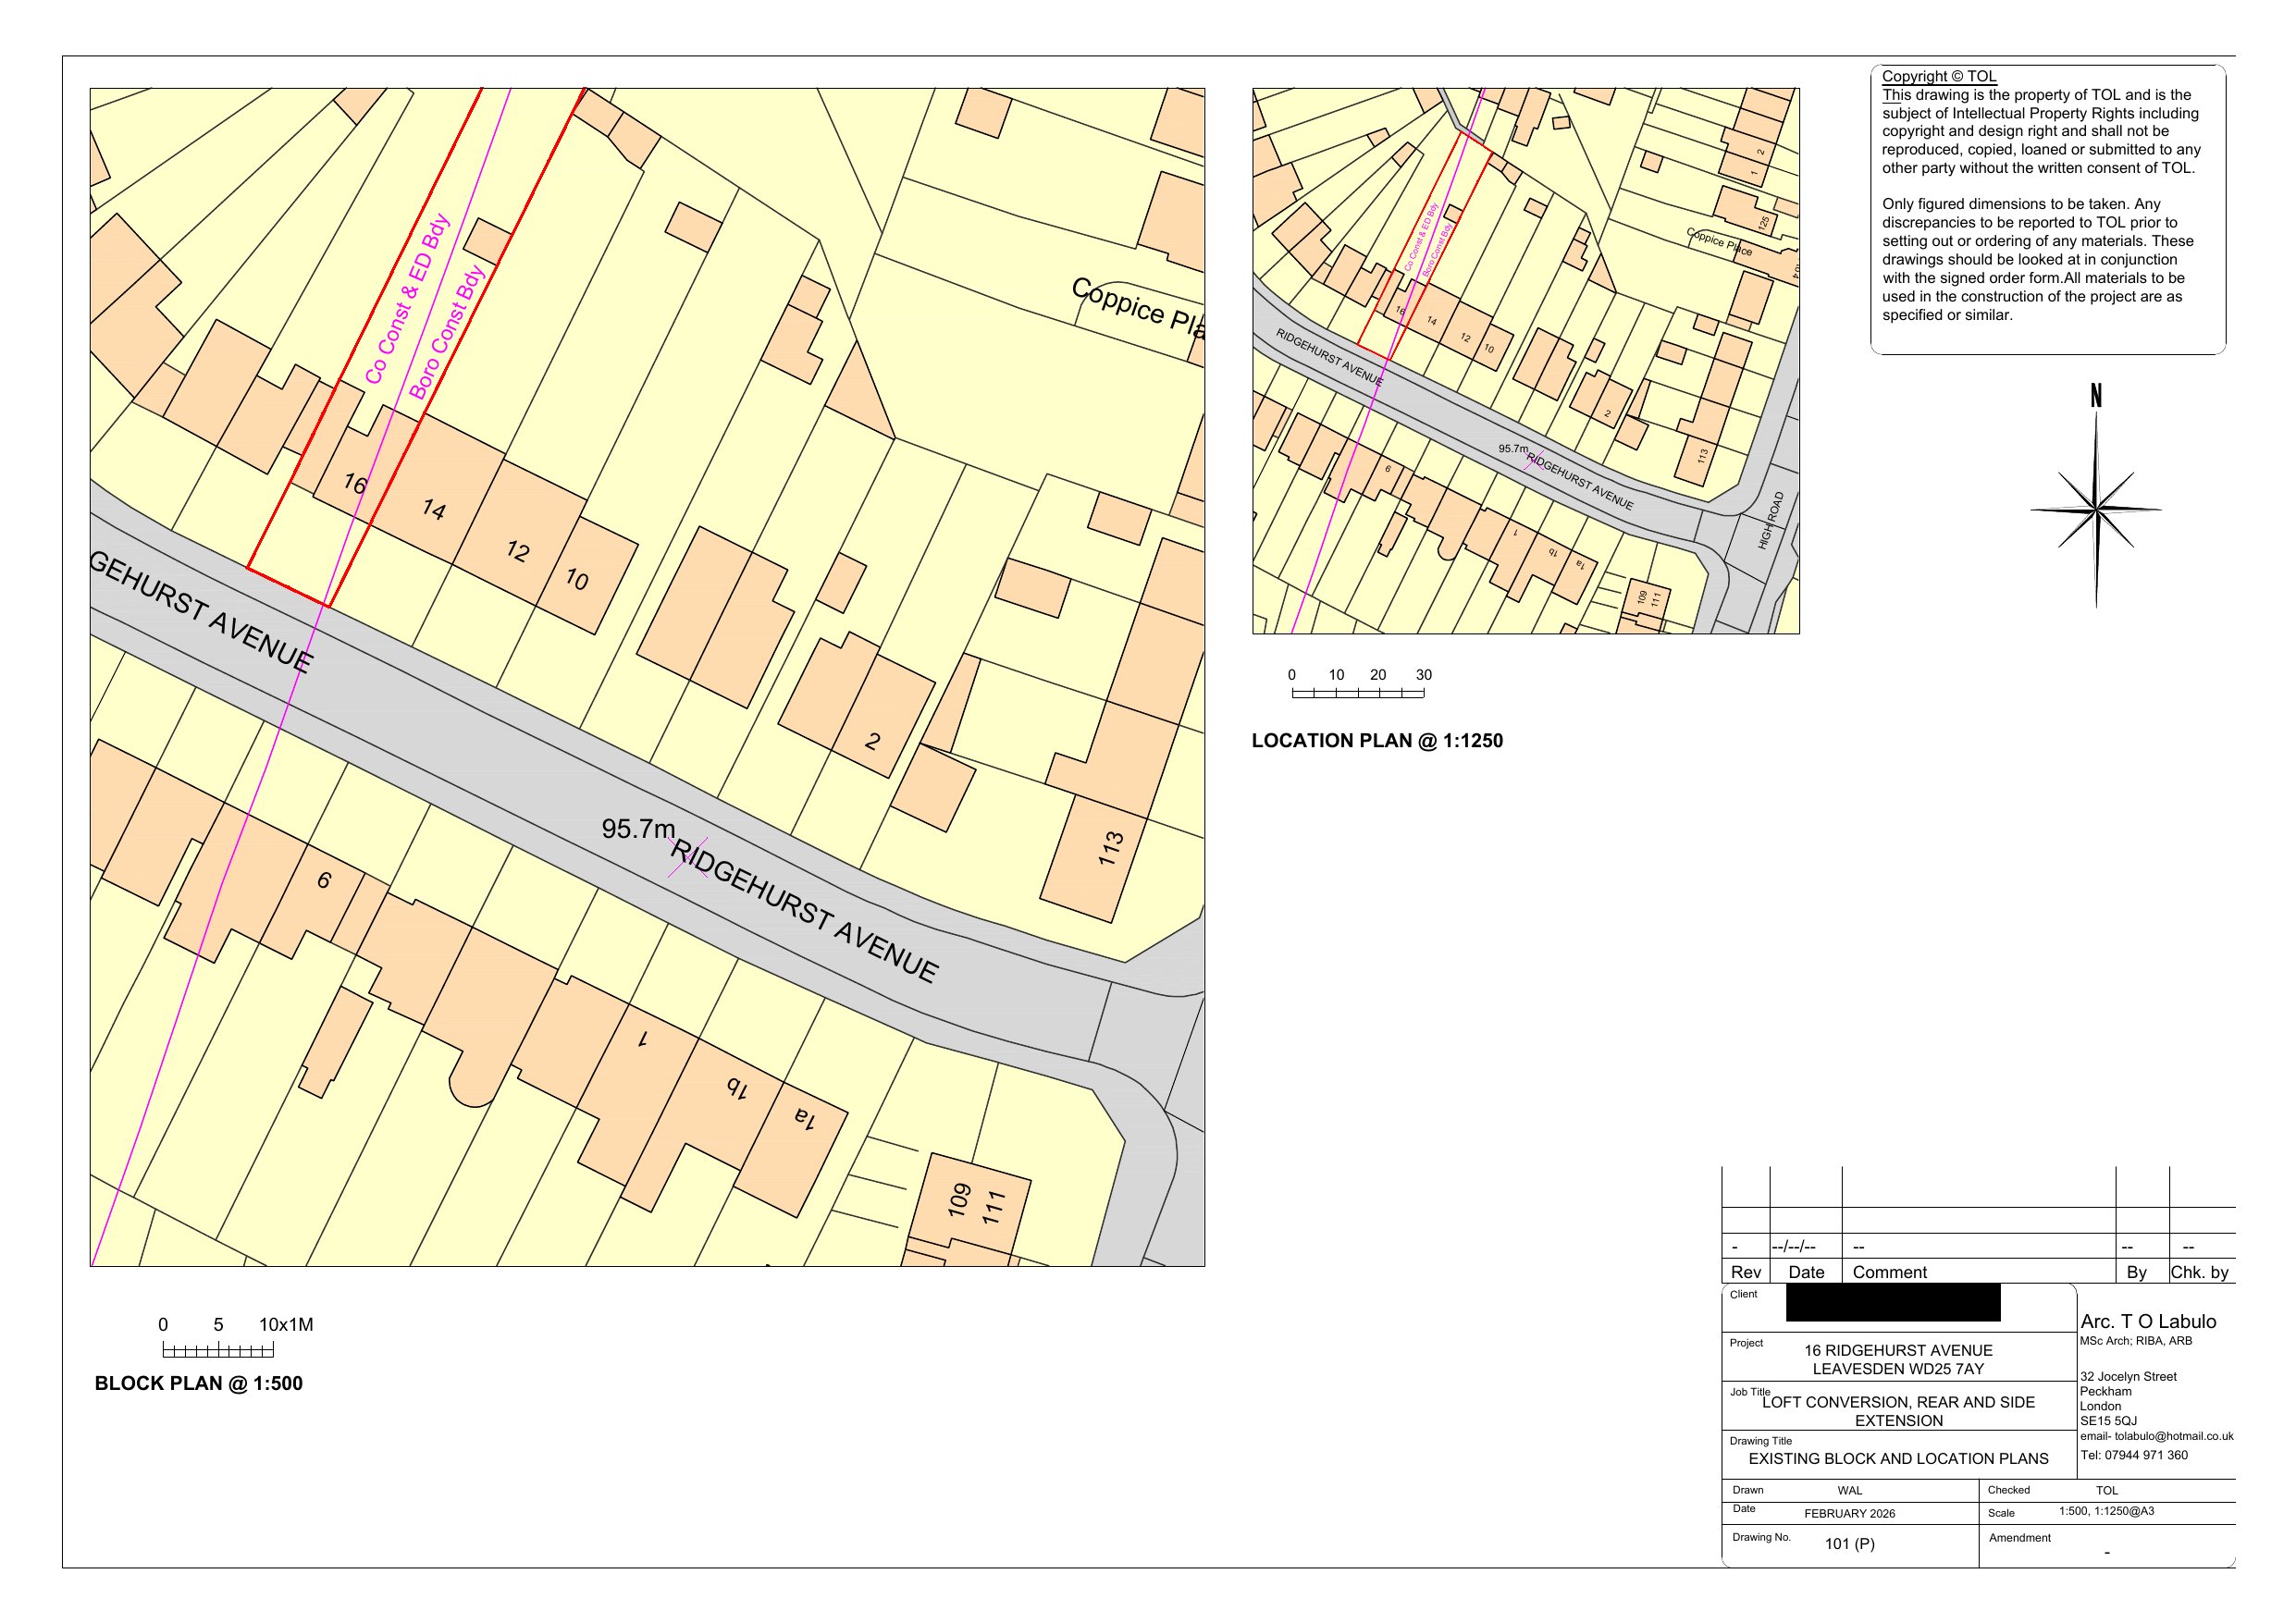The height and width of the screenshot is (1623, 2296).
Task: Click the north arrow compass star
Action: [2095, 510]
